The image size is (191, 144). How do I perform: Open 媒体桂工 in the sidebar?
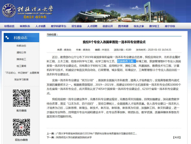[x=21, y=59]
